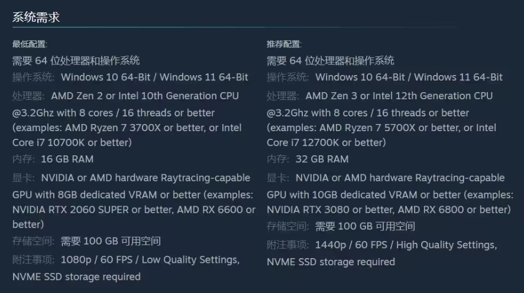Click the AMD Zen 3 processor line

click(x=399, y=96)
